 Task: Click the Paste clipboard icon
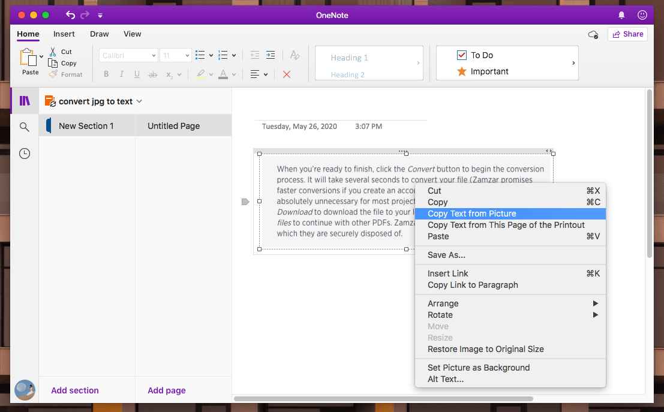(28, 57)
